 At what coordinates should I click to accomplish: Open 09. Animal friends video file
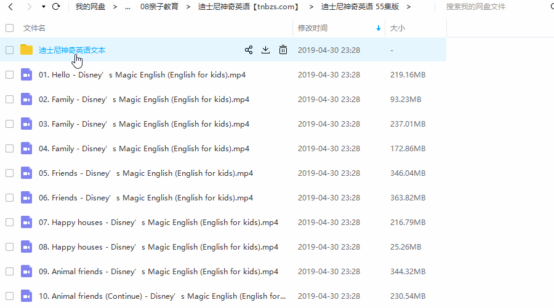159,272
